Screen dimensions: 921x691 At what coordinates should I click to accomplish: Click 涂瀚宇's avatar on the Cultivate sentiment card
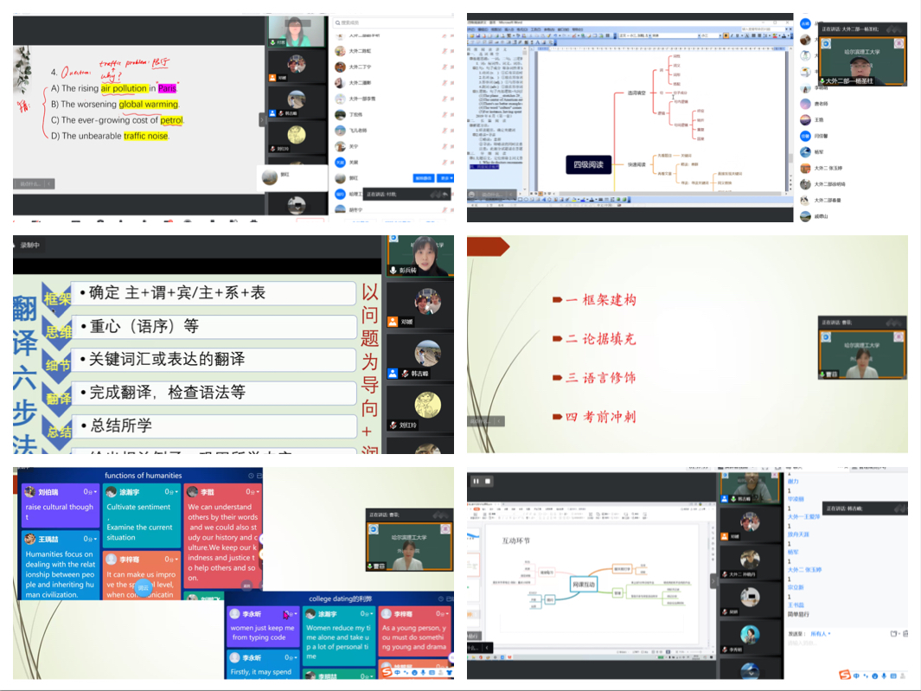pos(112,492)
